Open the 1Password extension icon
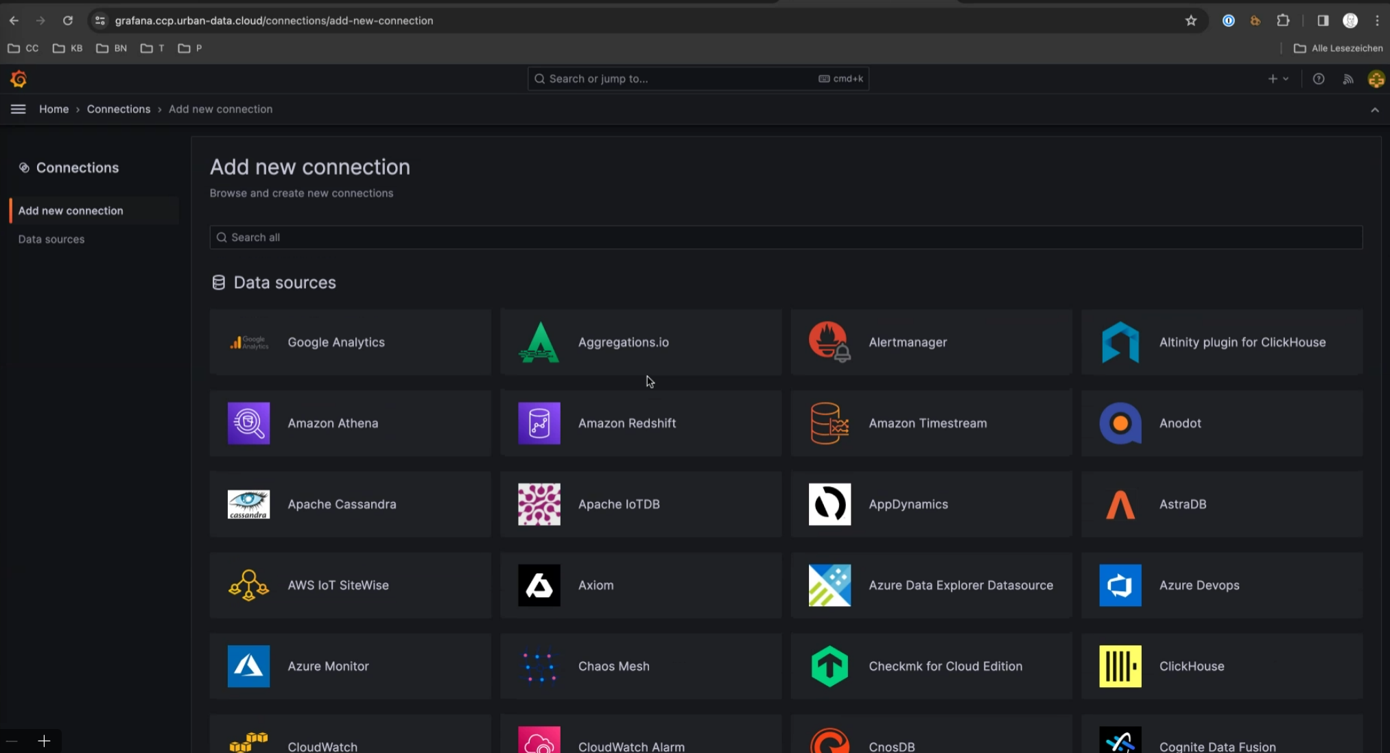 pyautogui.click(x=1229, y=21)
